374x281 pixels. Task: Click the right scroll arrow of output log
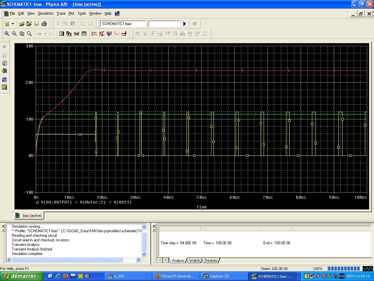138,260
